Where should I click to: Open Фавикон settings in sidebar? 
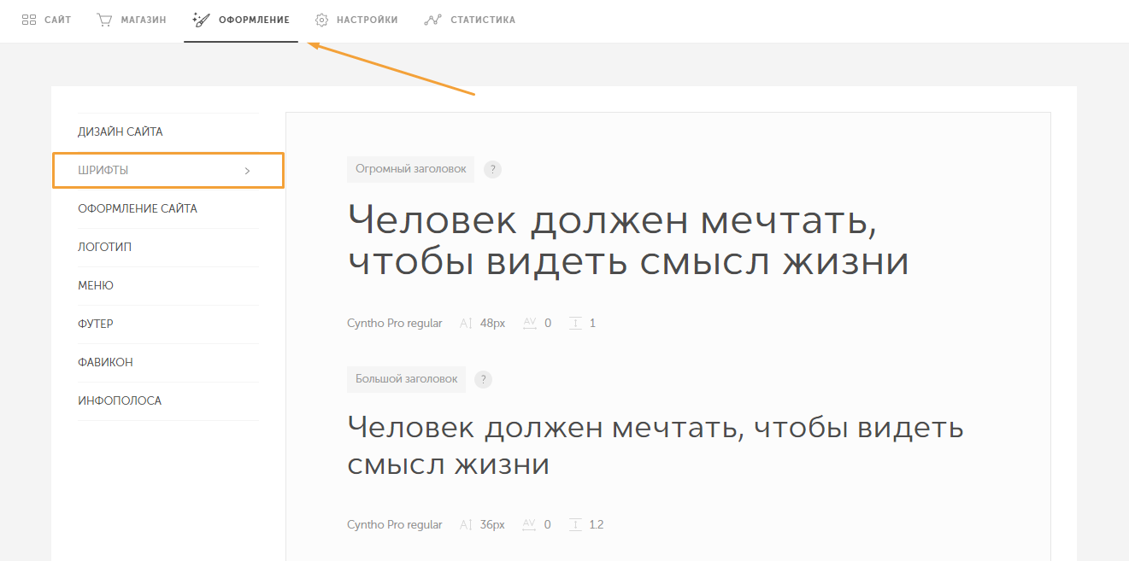(x=105, y=362)
